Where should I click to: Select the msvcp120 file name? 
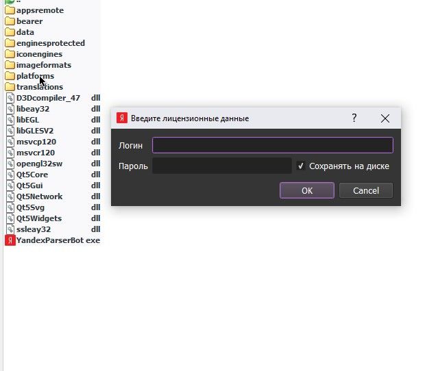point(36,142)
